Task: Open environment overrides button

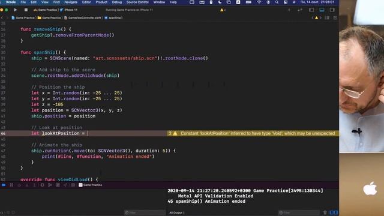Action: (58, 185)
